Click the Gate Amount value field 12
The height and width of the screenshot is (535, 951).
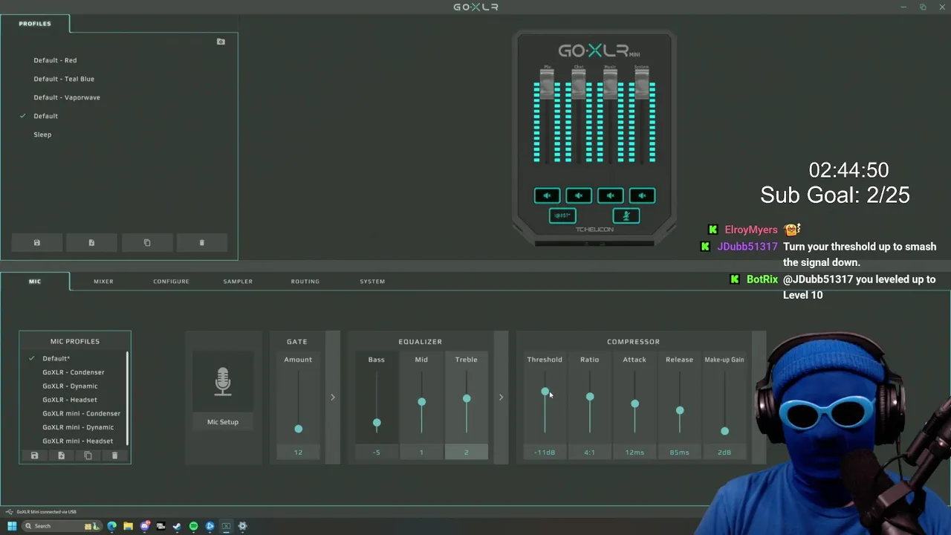click(x=298, y=453)
